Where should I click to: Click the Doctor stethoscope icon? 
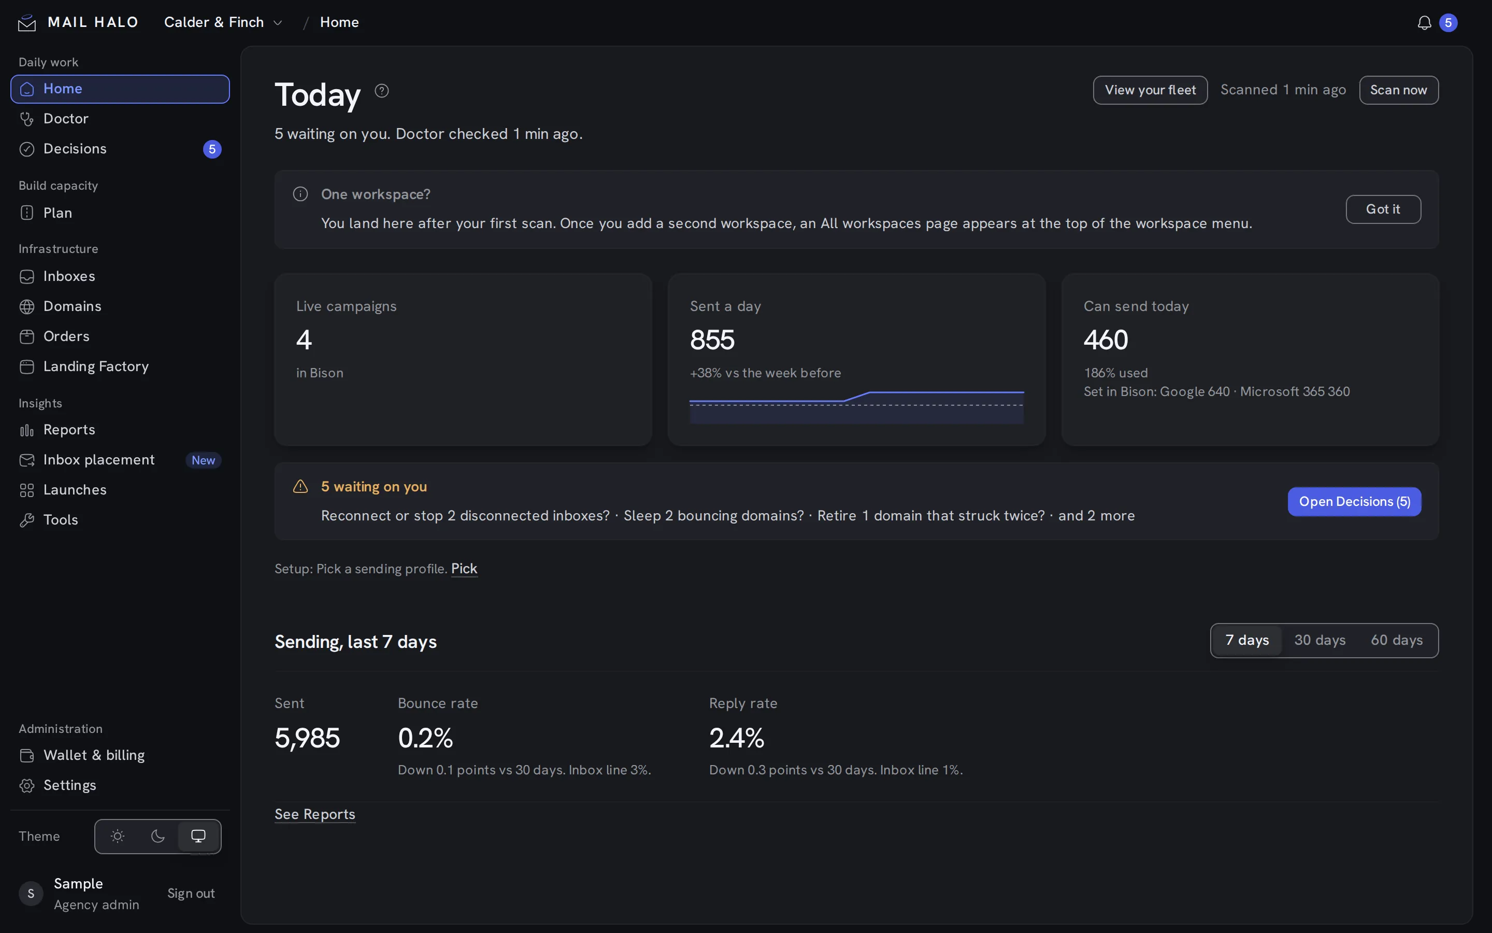pyautogui.click(x=26, y=119)
